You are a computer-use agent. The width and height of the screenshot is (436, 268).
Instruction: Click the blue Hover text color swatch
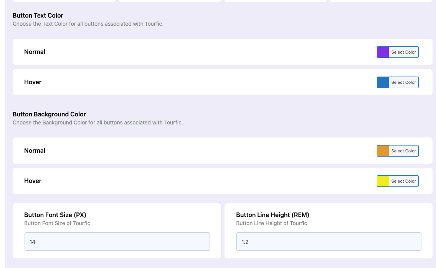click(383, 82)
